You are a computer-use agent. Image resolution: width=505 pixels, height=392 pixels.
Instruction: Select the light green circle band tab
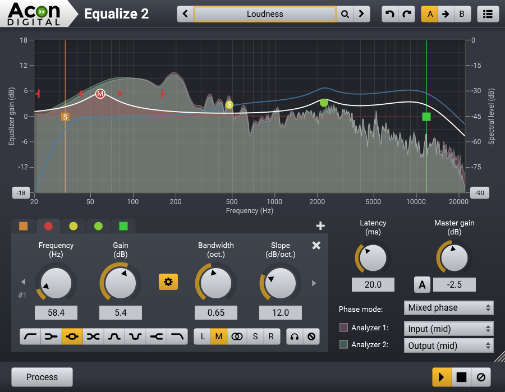pos(98,226)
